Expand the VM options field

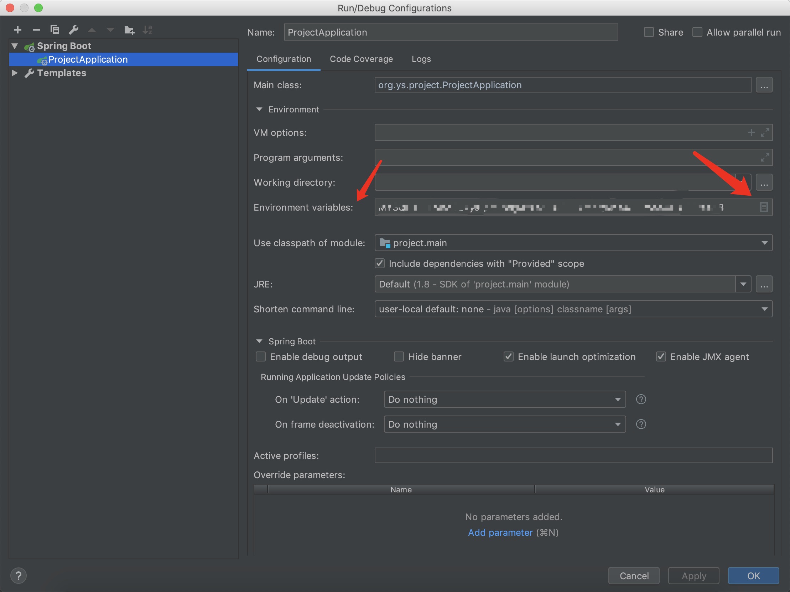(x=765, y=132)
